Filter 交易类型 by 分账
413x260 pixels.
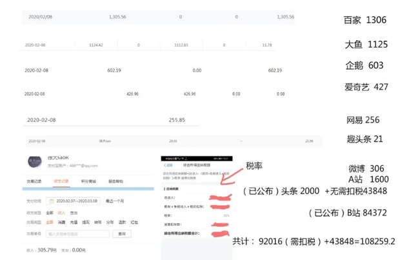tap(110, 223)
